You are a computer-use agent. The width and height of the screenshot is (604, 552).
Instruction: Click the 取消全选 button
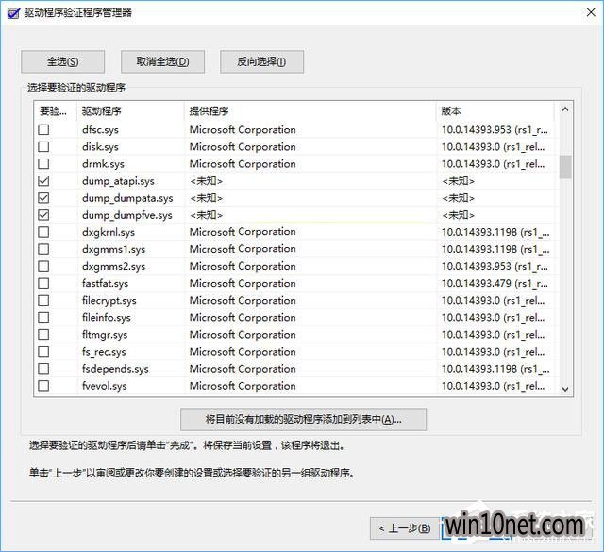click(162, 61)
